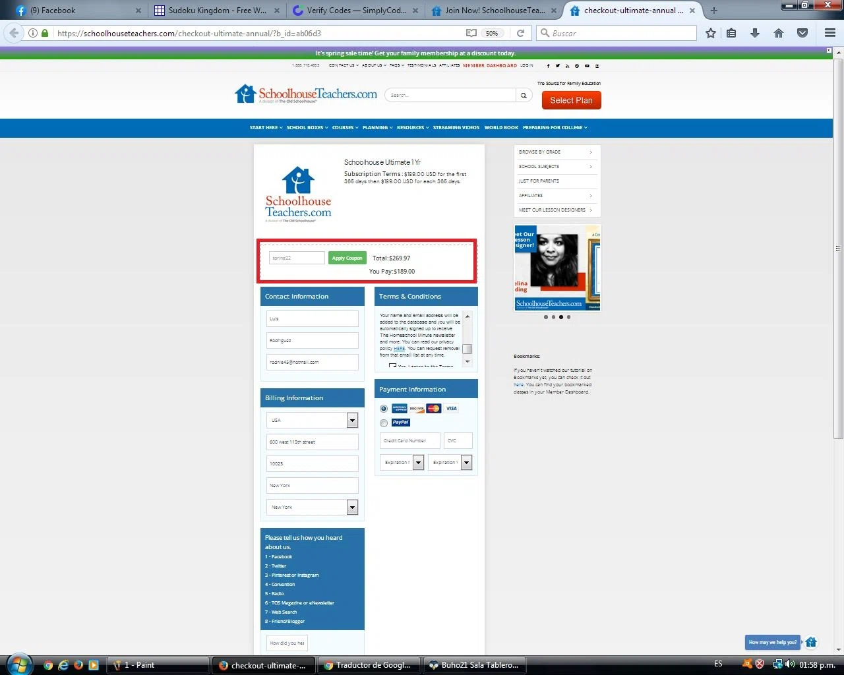Open Planning navigation menu
Screen dimensions: 844x675
pyautogui.click(x=377, y=128)
